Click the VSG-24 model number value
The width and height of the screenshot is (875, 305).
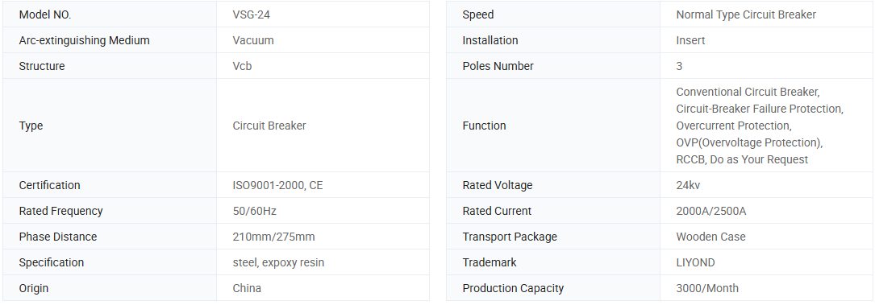pos(251,15)
